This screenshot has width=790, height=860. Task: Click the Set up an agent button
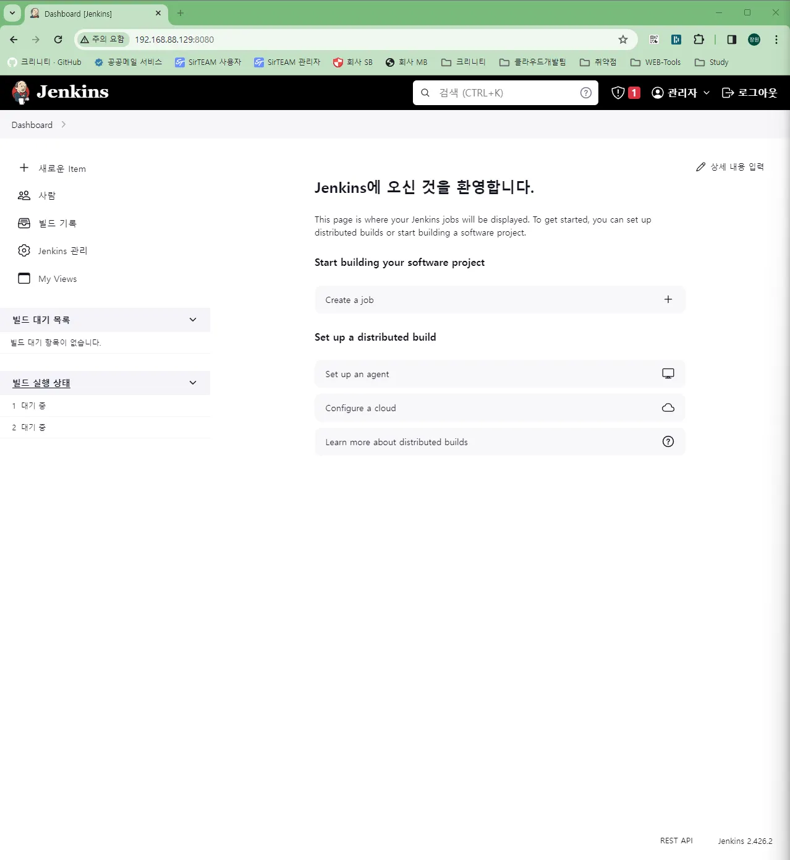(499, 374)
